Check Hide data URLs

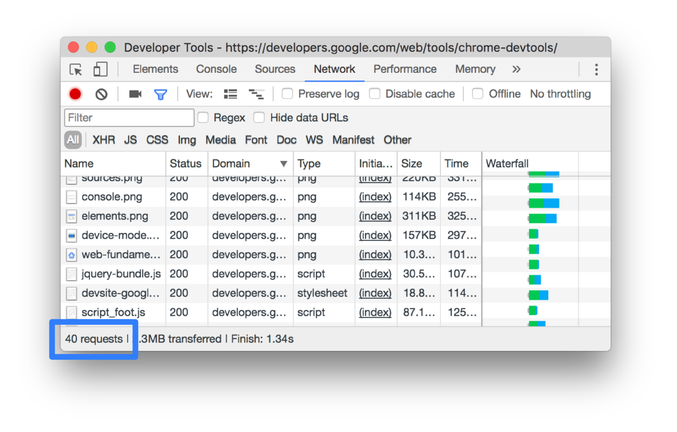[x=259, y=118]
